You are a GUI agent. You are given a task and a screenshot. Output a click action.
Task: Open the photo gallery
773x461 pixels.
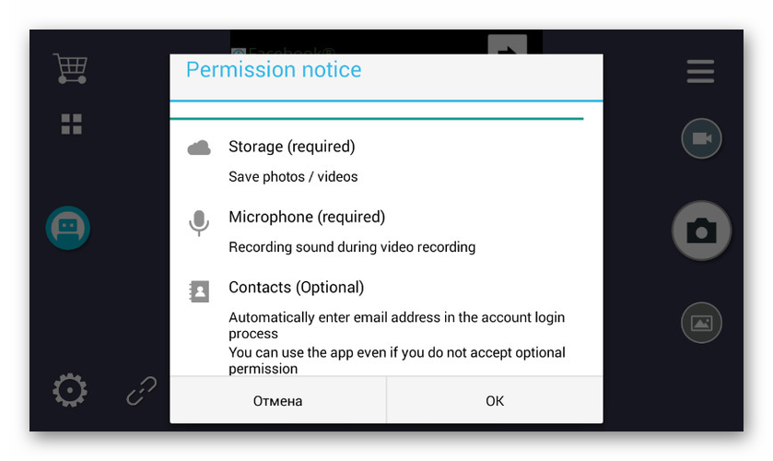click(701, 323)
